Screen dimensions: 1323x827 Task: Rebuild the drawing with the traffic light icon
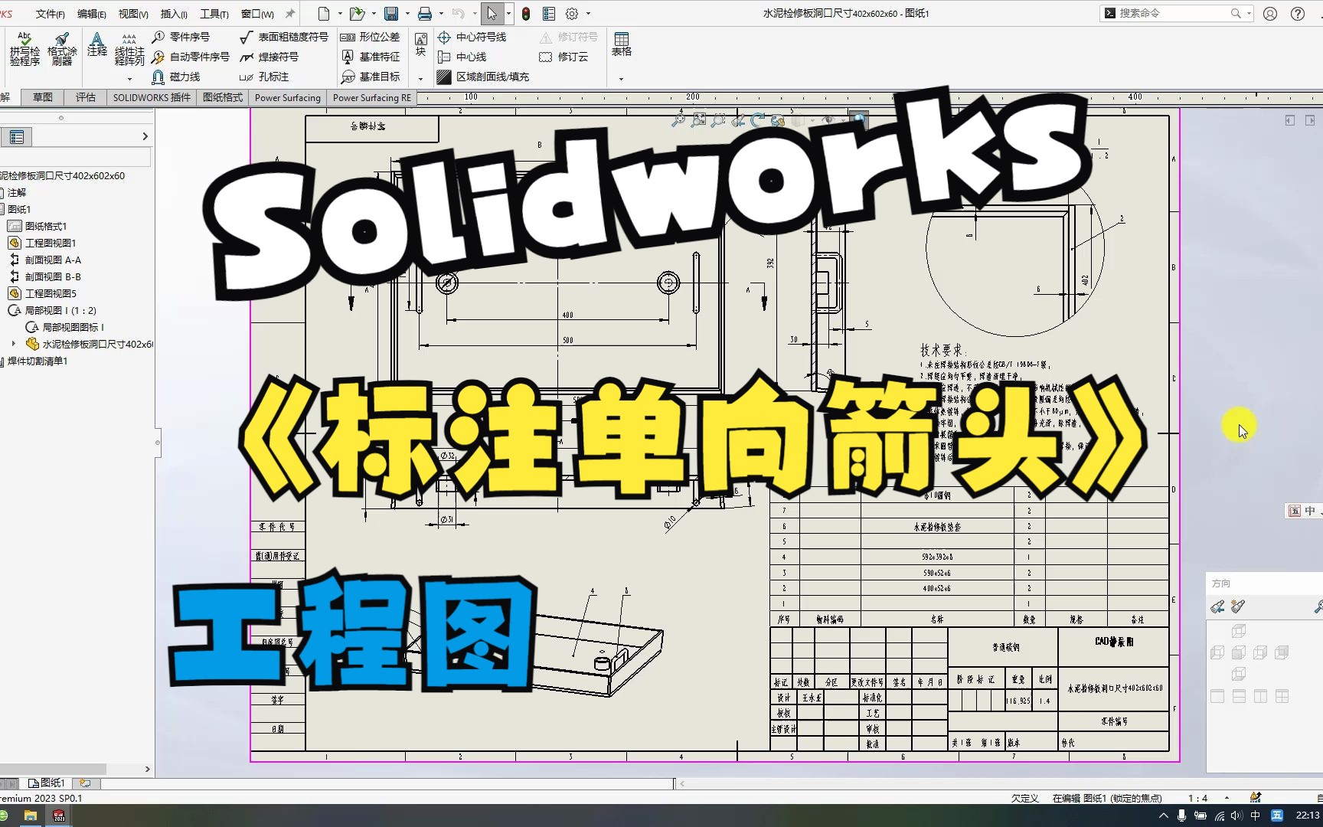point(526,14)
